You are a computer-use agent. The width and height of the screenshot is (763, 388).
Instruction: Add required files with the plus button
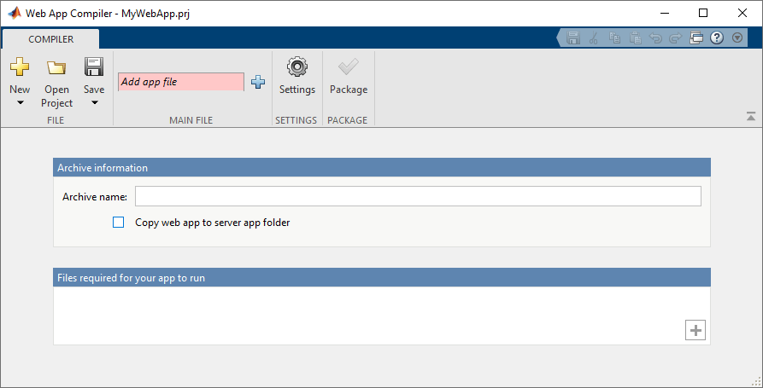pos(696,331)
